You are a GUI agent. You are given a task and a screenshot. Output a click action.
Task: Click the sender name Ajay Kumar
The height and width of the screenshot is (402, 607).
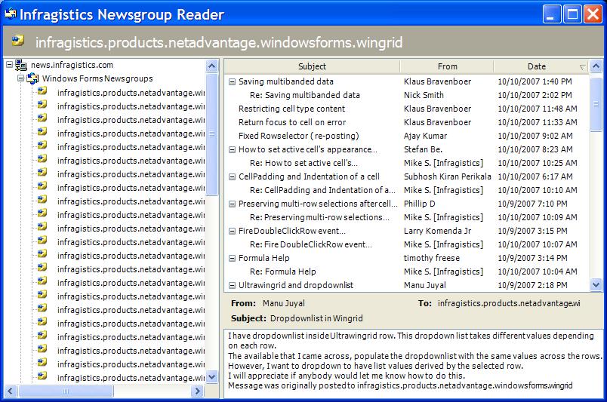425,136
